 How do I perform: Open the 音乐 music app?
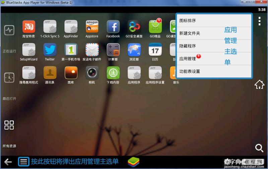[173, 73]
